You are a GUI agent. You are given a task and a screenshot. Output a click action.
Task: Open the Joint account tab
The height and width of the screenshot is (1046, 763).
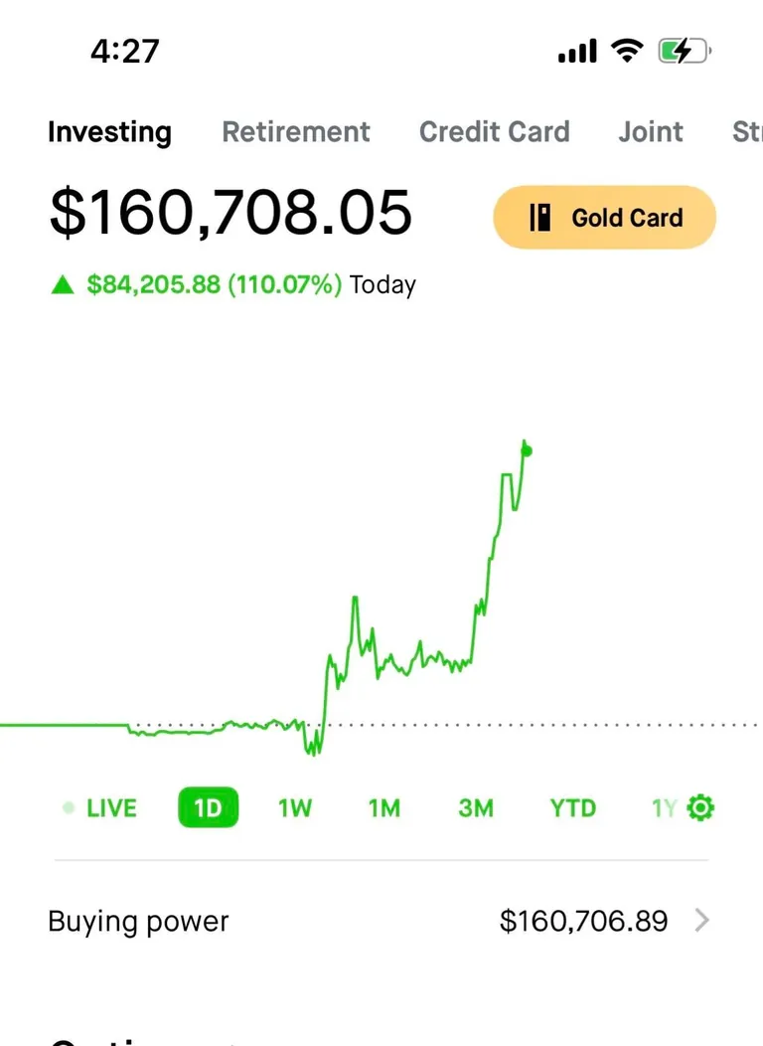[651, 132]
